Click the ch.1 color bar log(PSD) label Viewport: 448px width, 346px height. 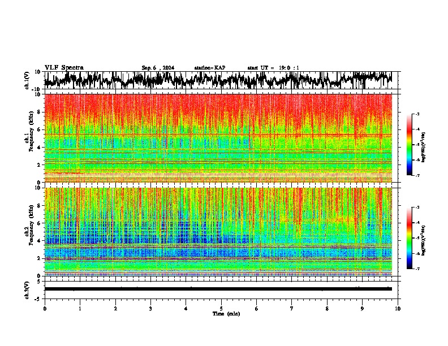[x=424, y=147]
